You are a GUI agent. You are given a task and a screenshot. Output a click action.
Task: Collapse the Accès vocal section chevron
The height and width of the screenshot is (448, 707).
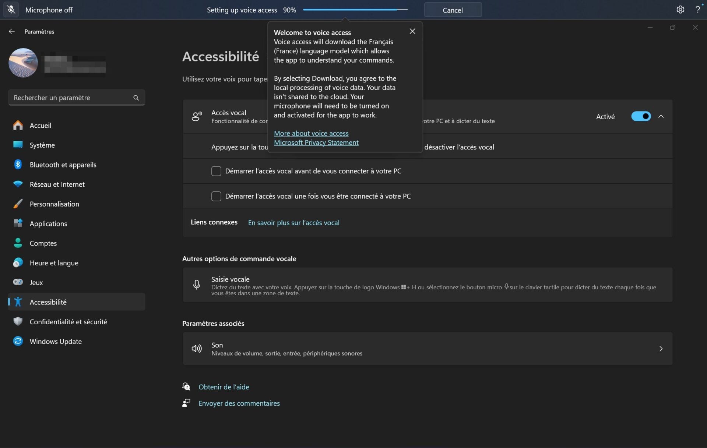[661, 116]
